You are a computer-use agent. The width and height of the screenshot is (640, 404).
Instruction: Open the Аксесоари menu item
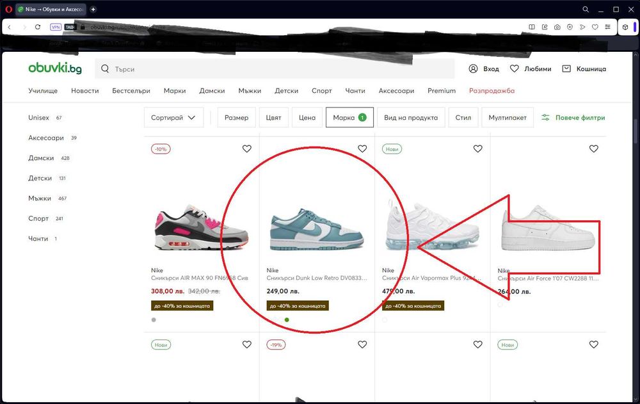click(396, 91)
